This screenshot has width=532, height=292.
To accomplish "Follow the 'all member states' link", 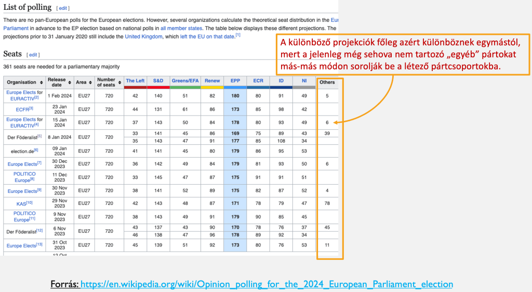I will pos(178,28).
